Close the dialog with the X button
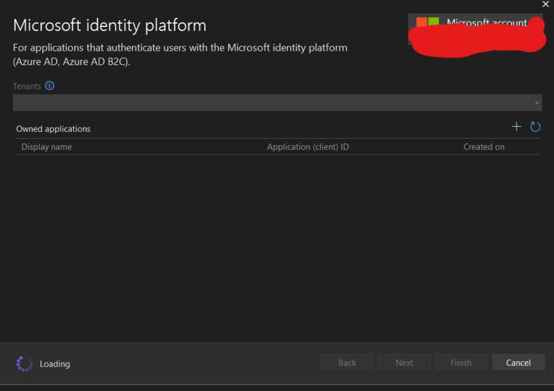This screenshot has height=391, width=554. [x=546, y=4]
